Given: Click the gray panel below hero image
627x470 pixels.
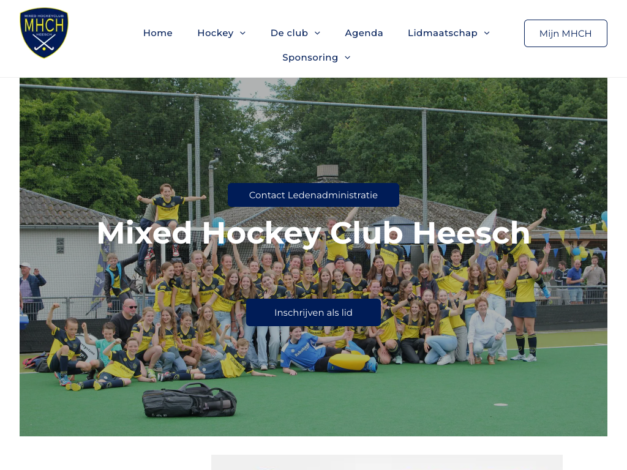Looking at the screenshot, I should click(387, 462).
